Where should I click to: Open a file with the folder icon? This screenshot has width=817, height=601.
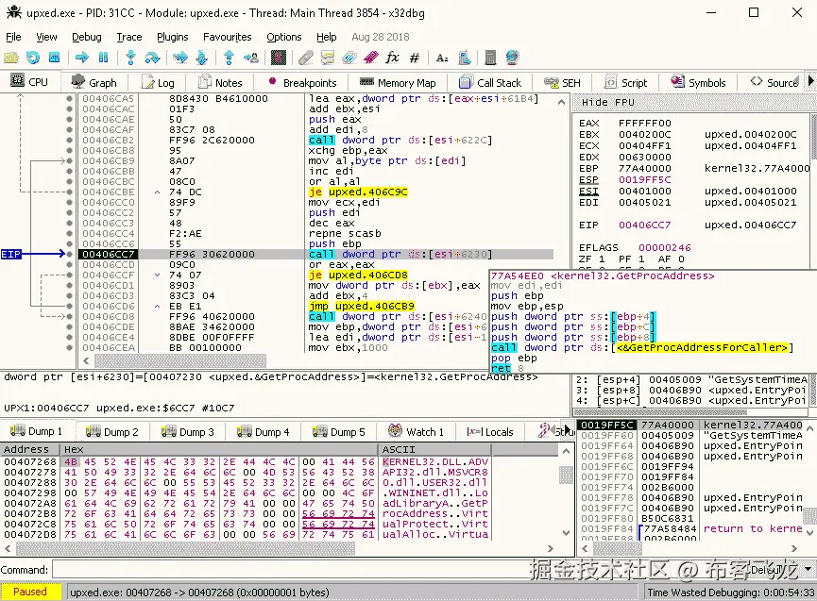[11, 58]
